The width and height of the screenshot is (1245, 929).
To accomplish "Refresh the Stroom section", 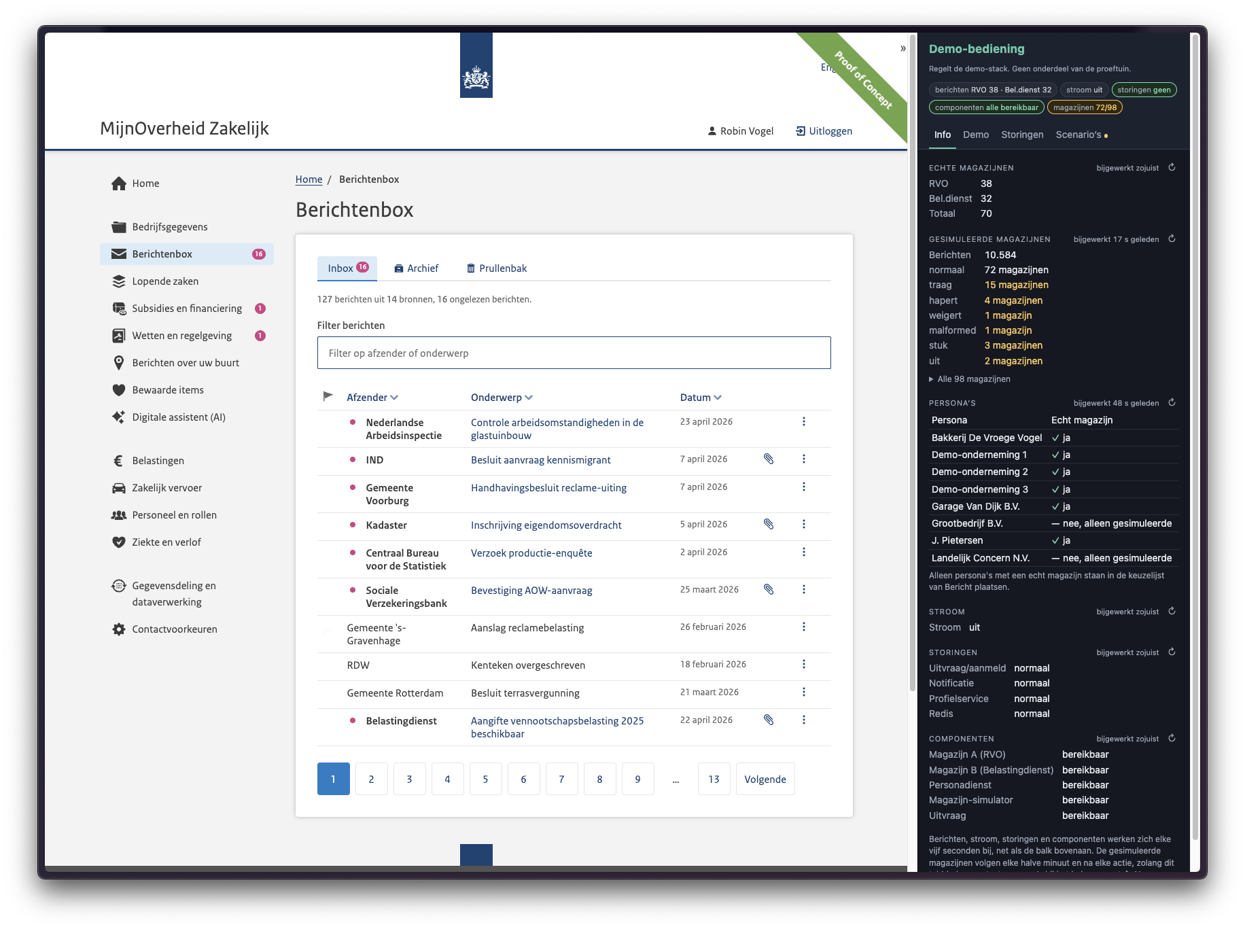I will click(1172, 611).
